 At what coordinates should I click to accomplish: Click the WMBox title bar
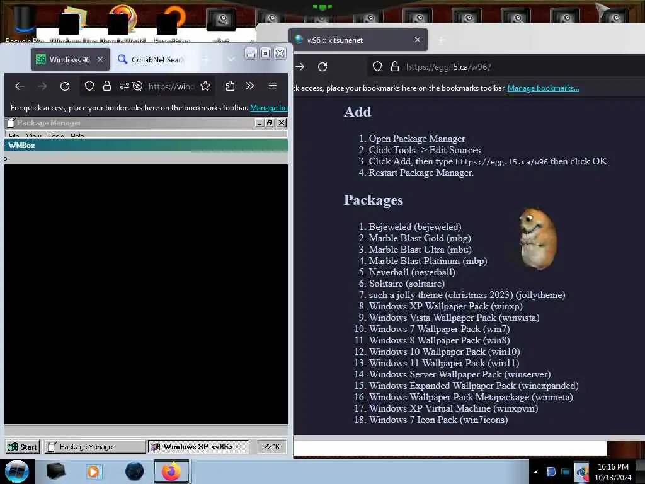146,146
